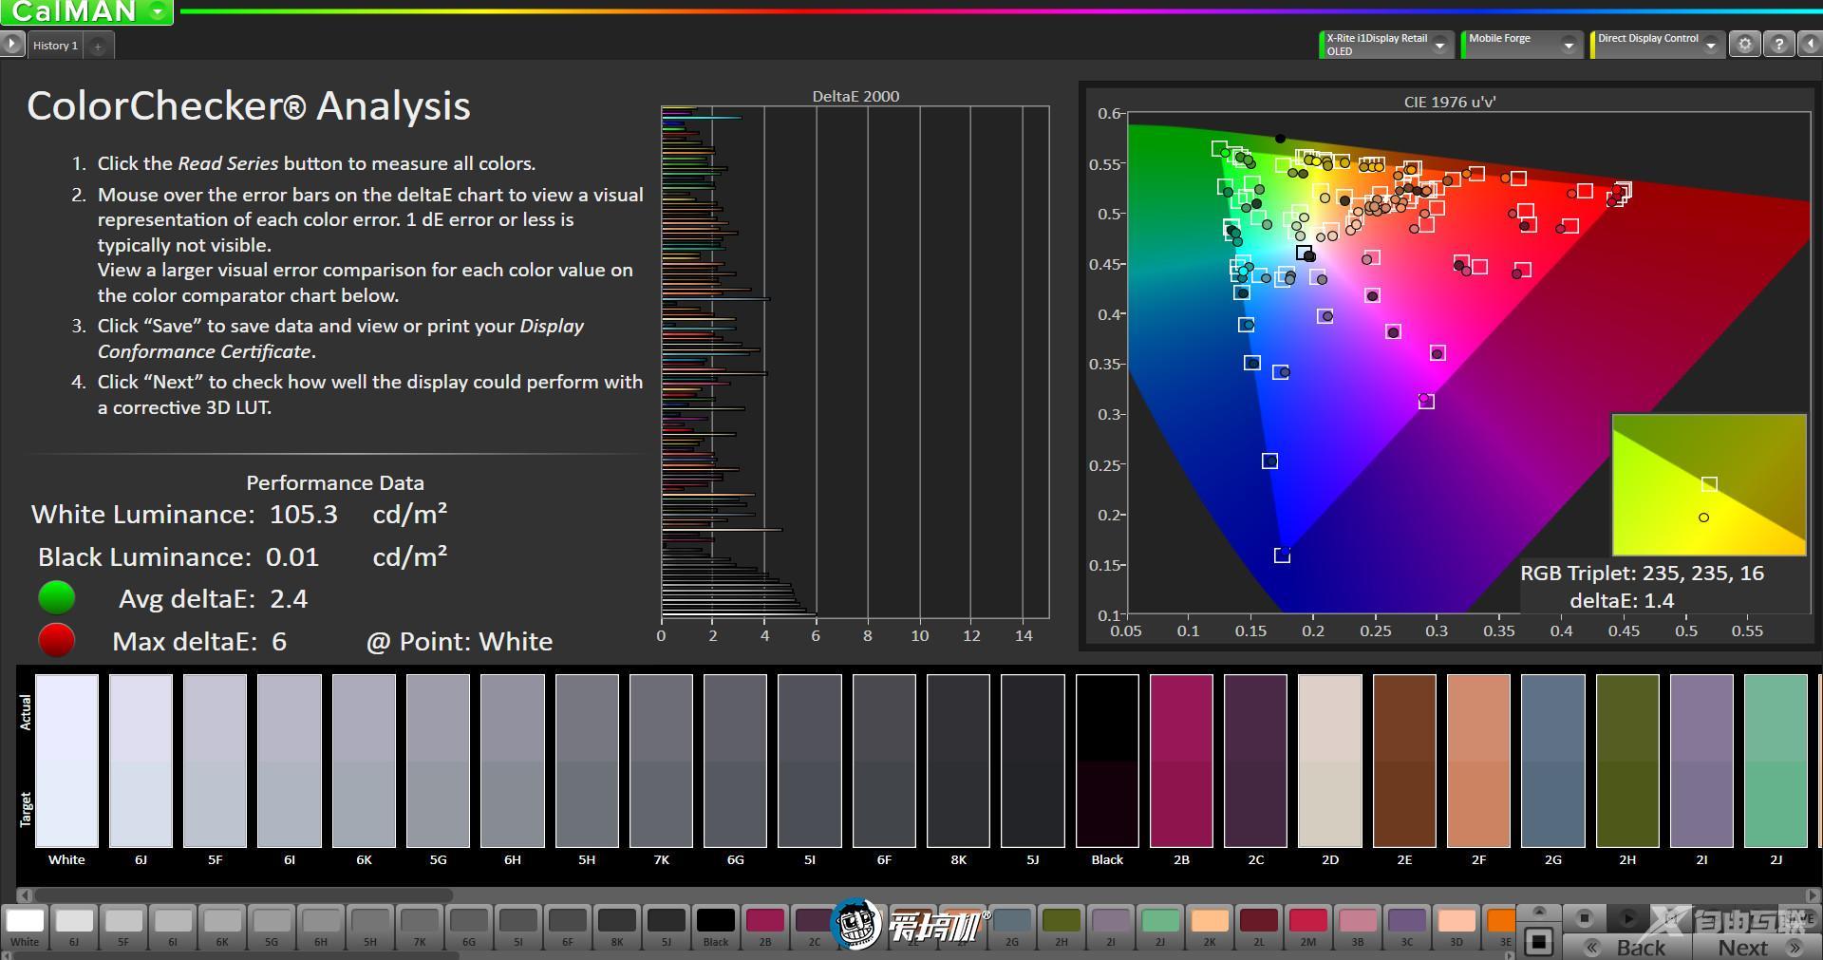Click the comparator scrollbar left arrow
This screenshot has width=1823, height=960.
25,894
